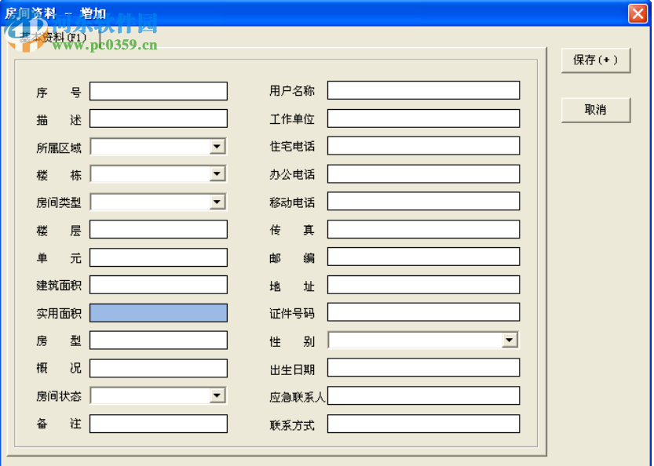Image resolution: width=654 pixels, height=466 pixels.
Task: Expand the 房间状态 dropdown
Action: coord(218,395)
